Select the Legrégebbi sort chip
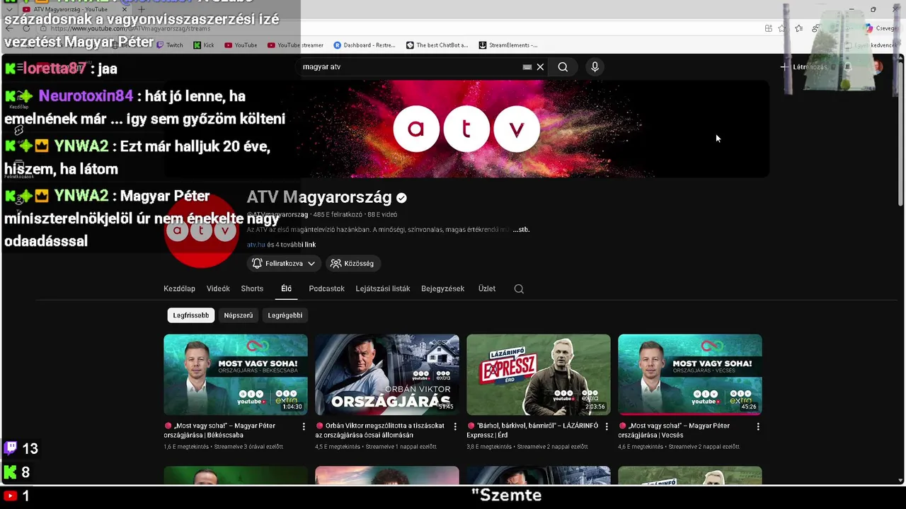This screenshot has height=509, width=906. point(285,315)
